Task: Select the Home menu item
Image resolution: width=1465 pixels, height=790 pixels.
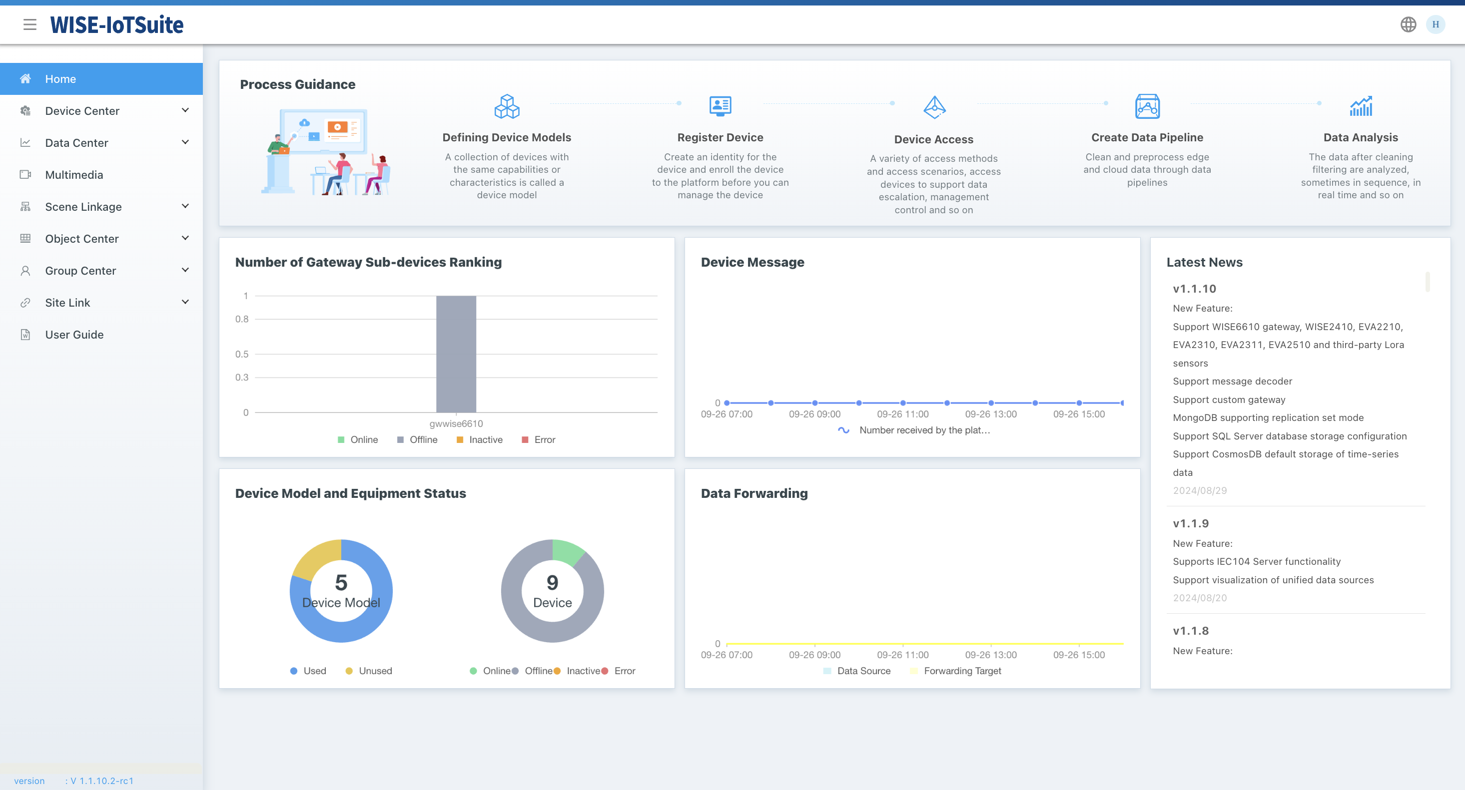Action: 101,78
